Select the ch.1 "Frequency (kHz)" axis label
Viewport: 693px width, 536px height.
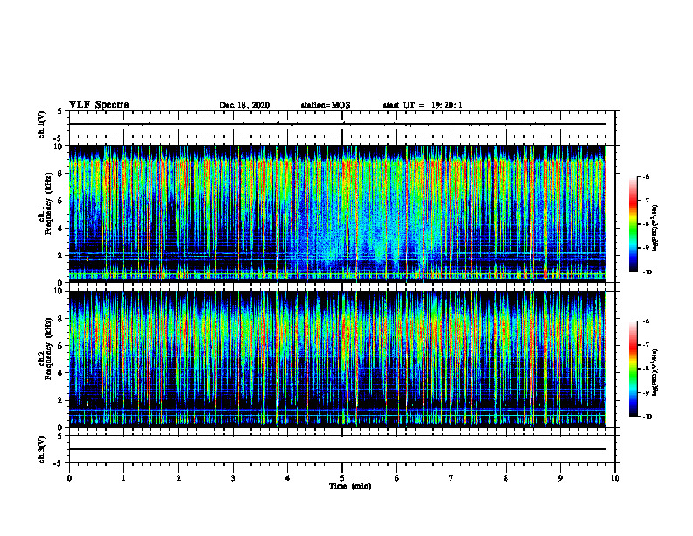point(49,203)
